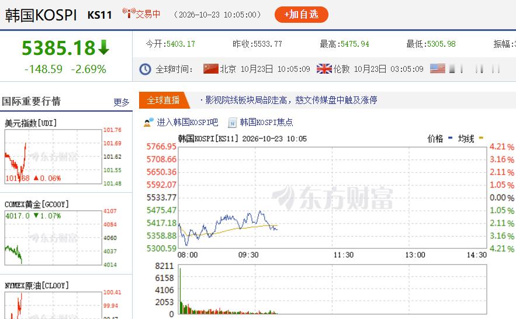Click the 交易中 live trading signal icon
This screenshot has width=516, height=319.
[x=129, y=13]
